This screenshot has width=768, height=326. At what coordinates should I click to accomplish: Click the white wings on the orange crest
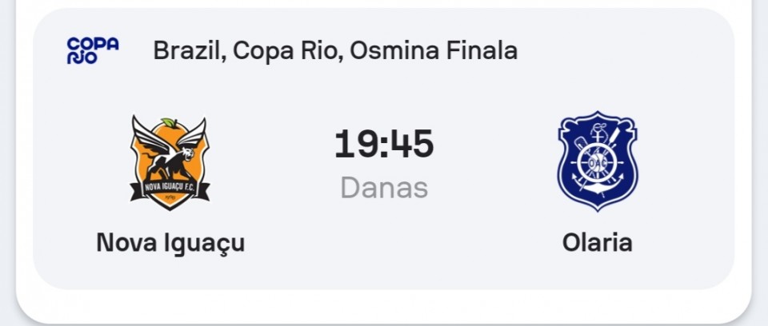[x=170, y=134]
